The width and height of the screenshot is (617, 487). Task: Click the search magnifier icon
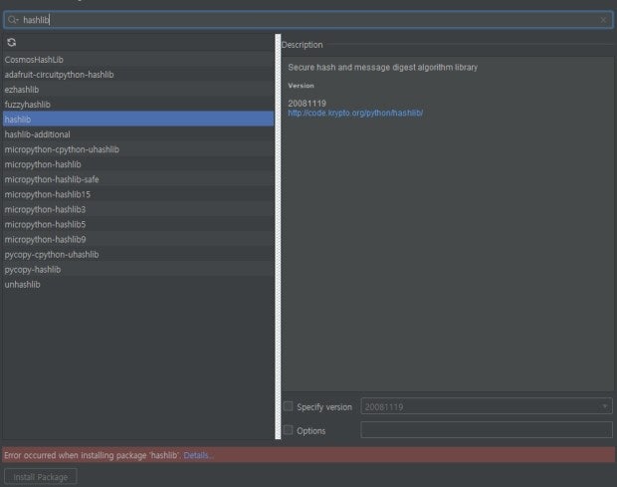coord(13,20)
